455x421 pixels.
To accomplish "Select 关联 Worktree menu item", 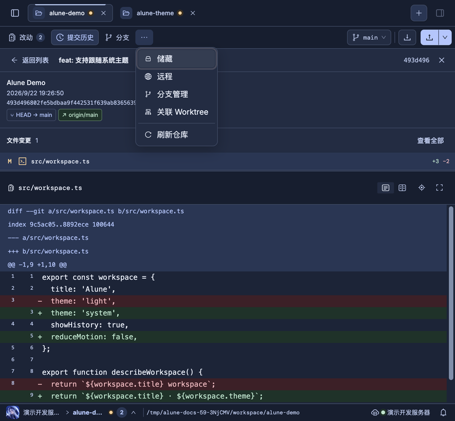I will [x=176, y=112].
